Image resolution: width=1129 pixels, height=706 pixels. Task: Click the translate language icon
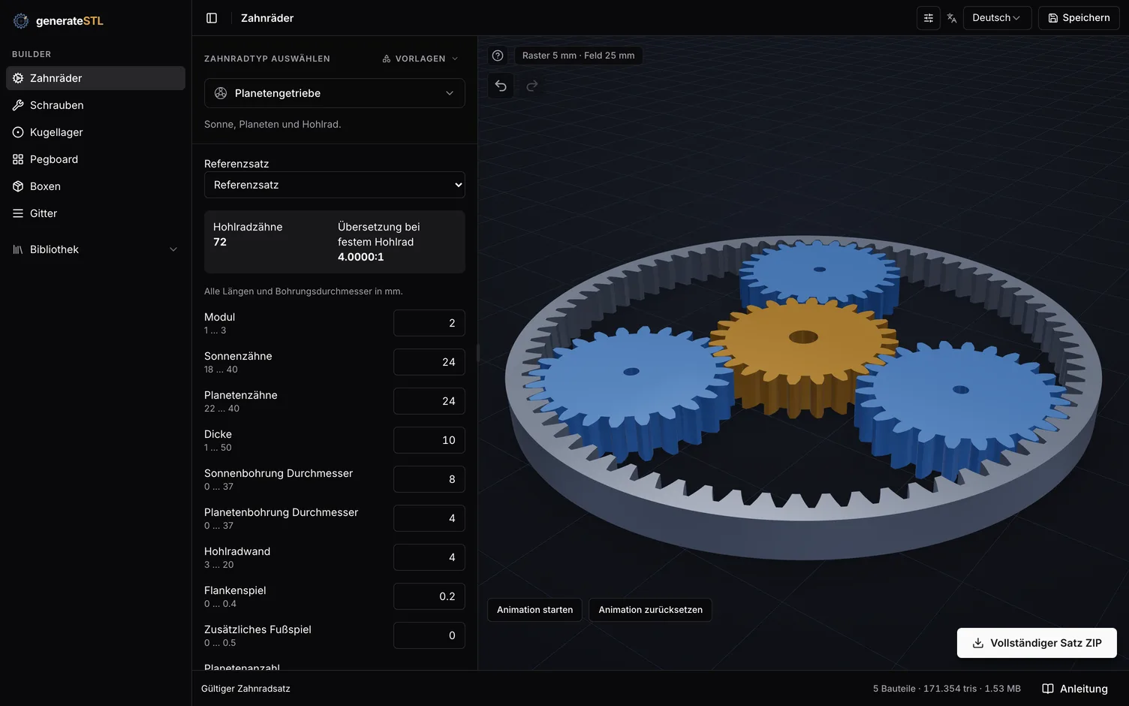tap(952, 18)
